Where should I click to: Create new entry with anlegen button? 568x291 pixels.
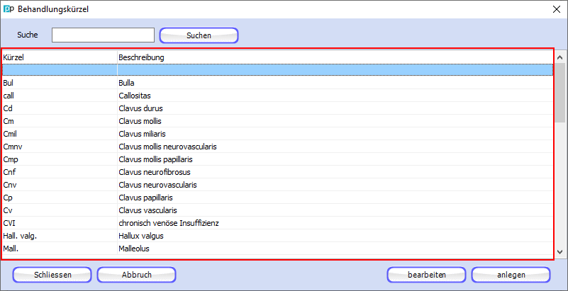[511, 275]
